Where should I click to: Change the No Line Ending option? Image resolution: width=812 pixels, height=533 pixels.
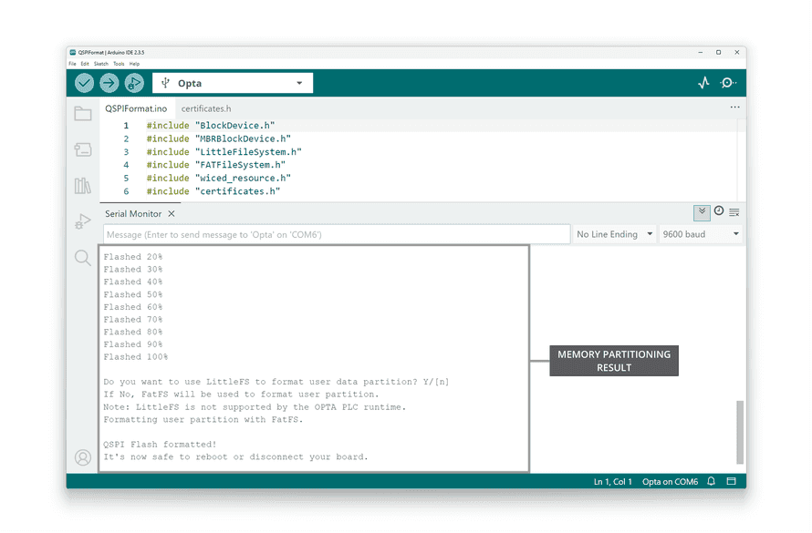click(x=613, y=233)
